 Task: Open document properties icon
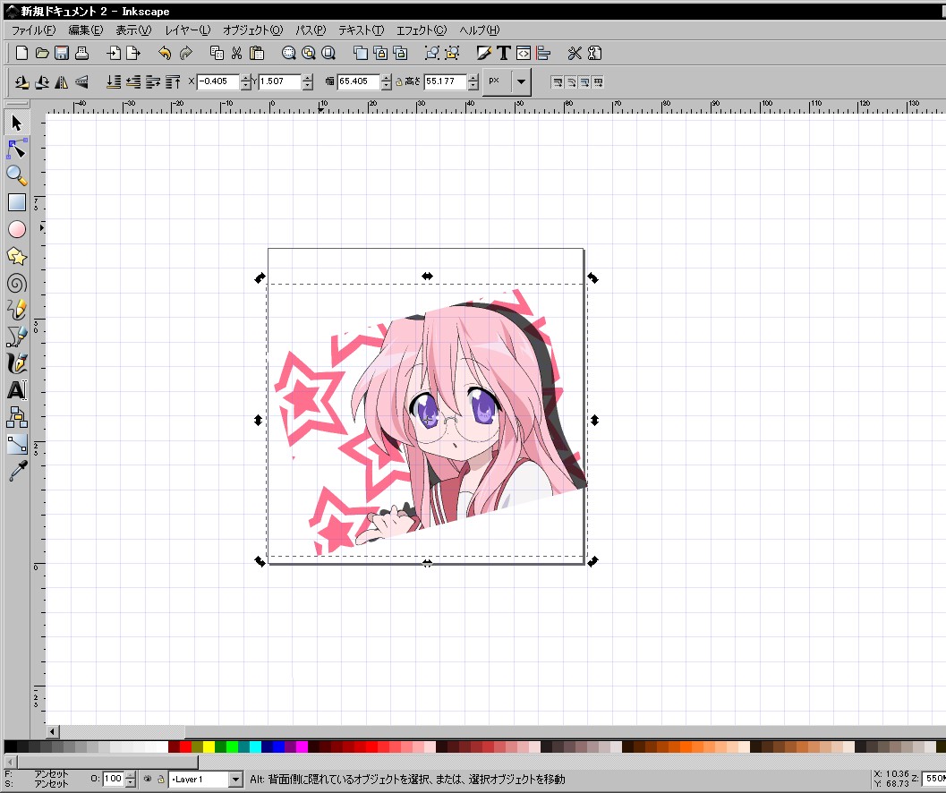click(595, 53)
